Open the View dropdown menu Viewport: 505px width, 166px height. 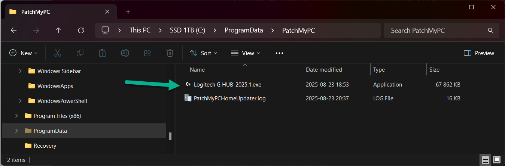click(x=245, y=53)
